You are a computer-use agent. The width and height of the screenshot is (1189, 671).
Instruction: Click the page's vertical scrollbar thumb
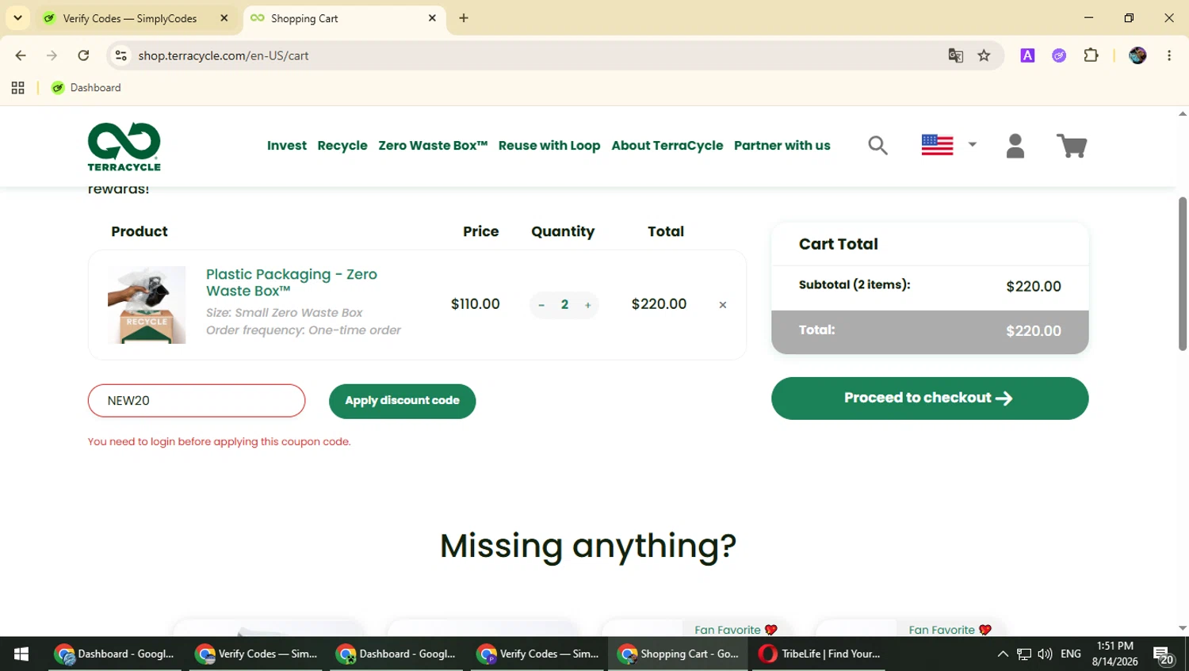(1183, 273)
